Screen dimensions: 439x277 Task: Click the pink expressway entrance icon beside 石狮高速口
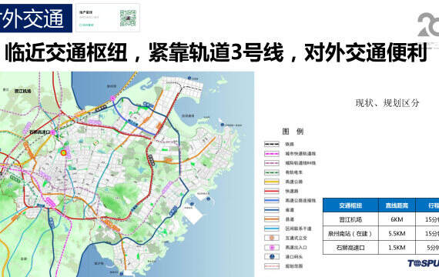(x=53, y=132)
